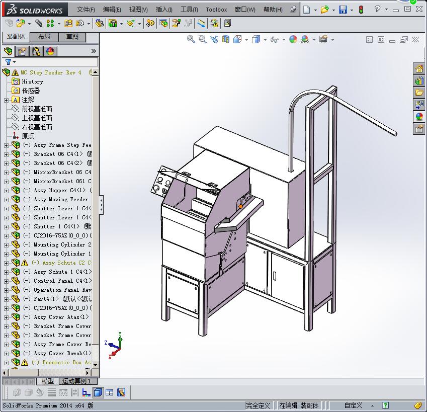
Task: Click the Assembly Features icon
Action: point(113,24)
